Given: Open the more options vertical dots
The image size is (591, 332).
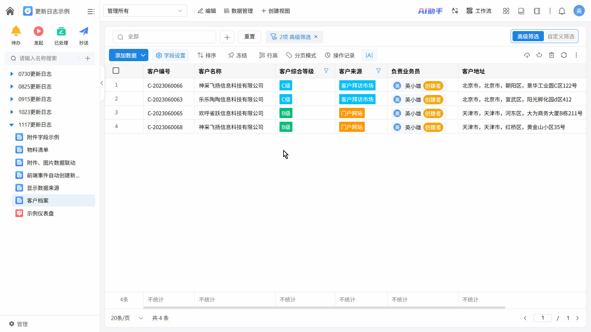Looking at the screenshot, I should pos(576,55).
